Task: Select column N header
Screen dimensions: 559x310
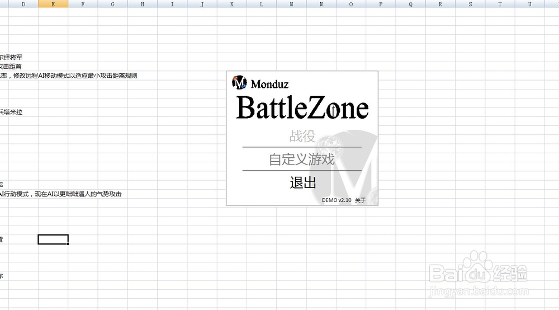Action: [321, 4]
